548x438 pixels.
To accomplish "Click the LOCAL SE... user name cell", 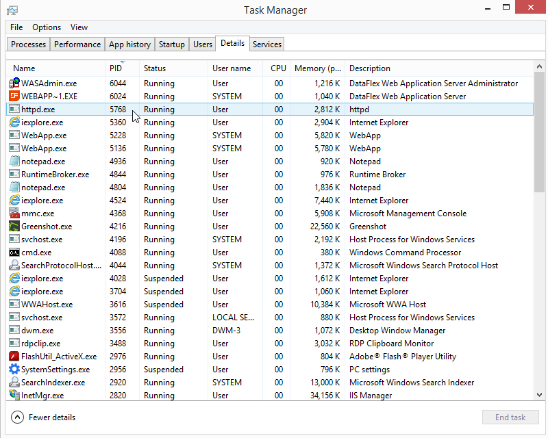I will (x=233, y=317).
